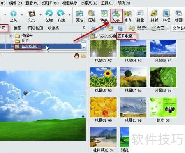Select yellow petals thumbnail 风景09 68
The width and height of the screenshot is (185, 153).
pos(103,107)
